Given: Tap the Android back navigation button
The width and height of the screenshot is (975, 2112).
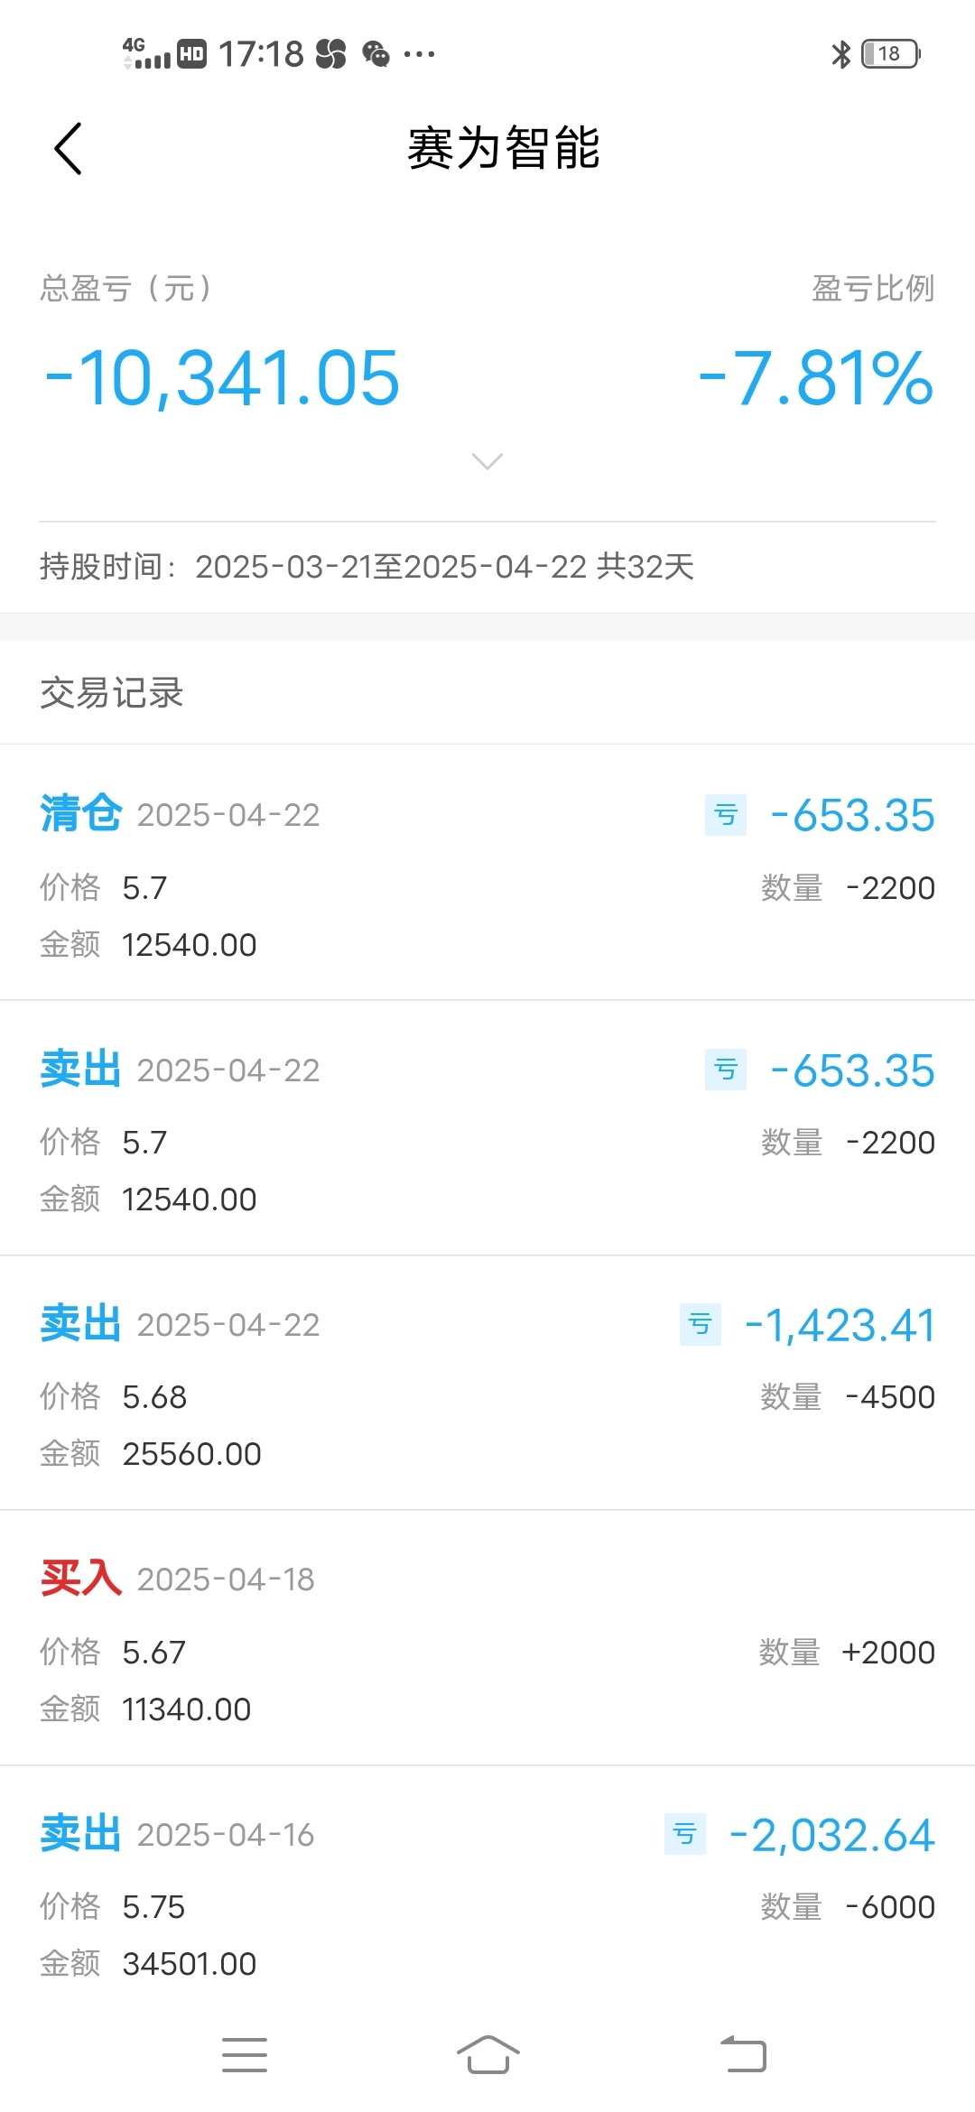Looking at the screenshot, I should [743, 2055].
